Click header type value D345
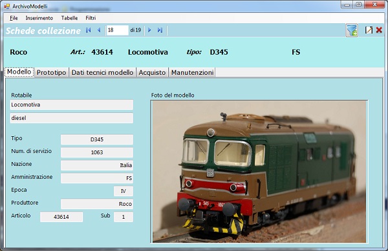This screenshot has height=251, width=388. (219, 52)
